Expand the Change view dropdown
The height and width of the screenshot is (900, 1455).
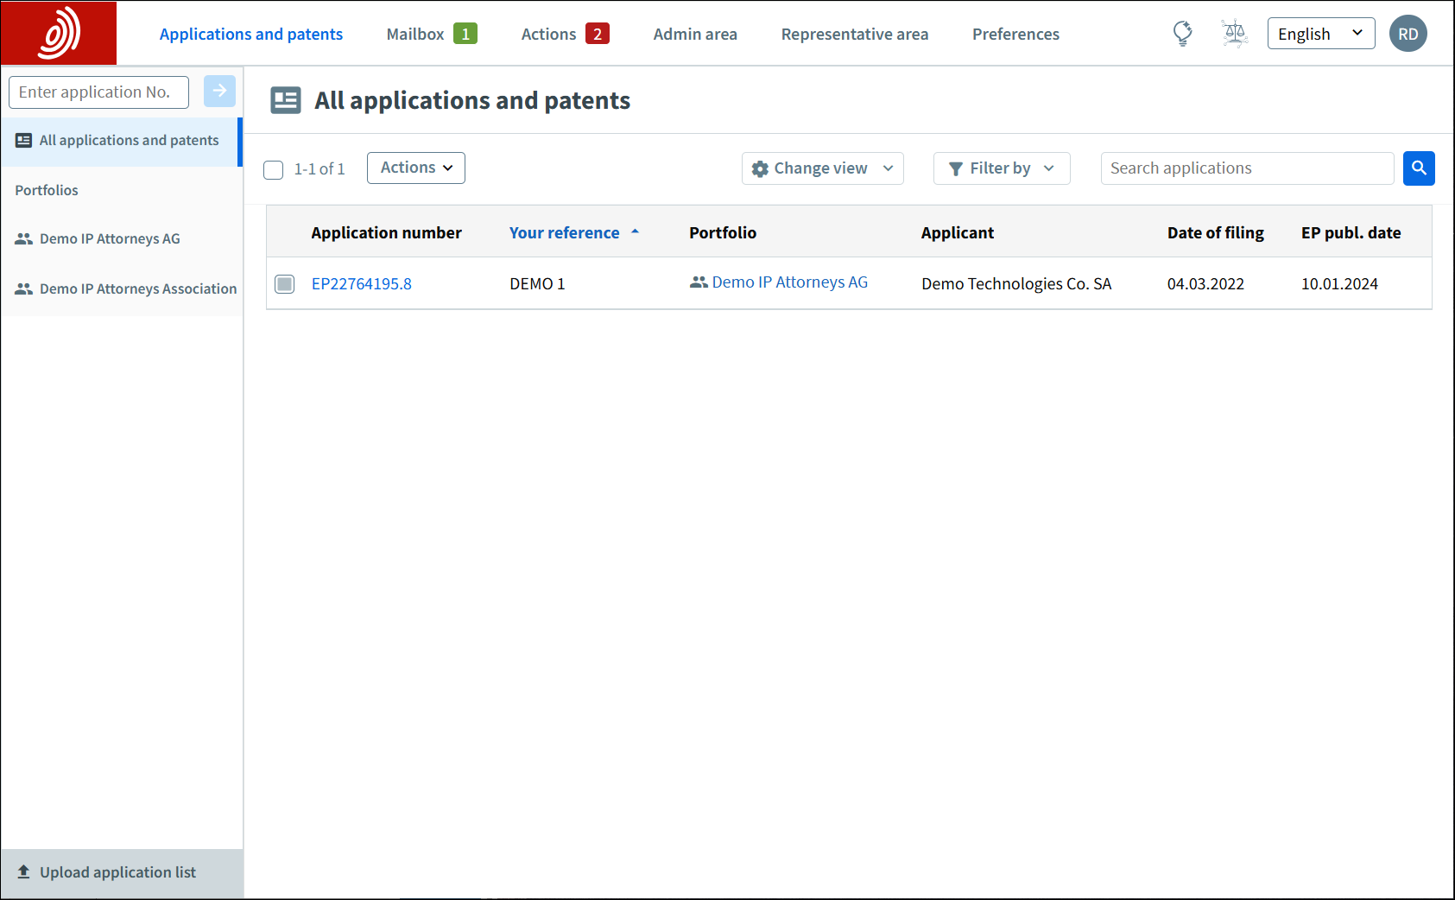pos(822,168)
